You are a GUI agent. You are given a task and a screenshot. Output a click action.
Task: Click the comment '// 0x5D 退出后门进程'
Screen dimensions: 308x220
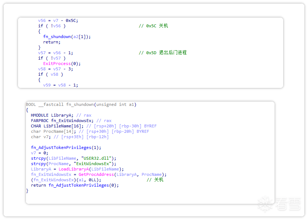[163, 53]
